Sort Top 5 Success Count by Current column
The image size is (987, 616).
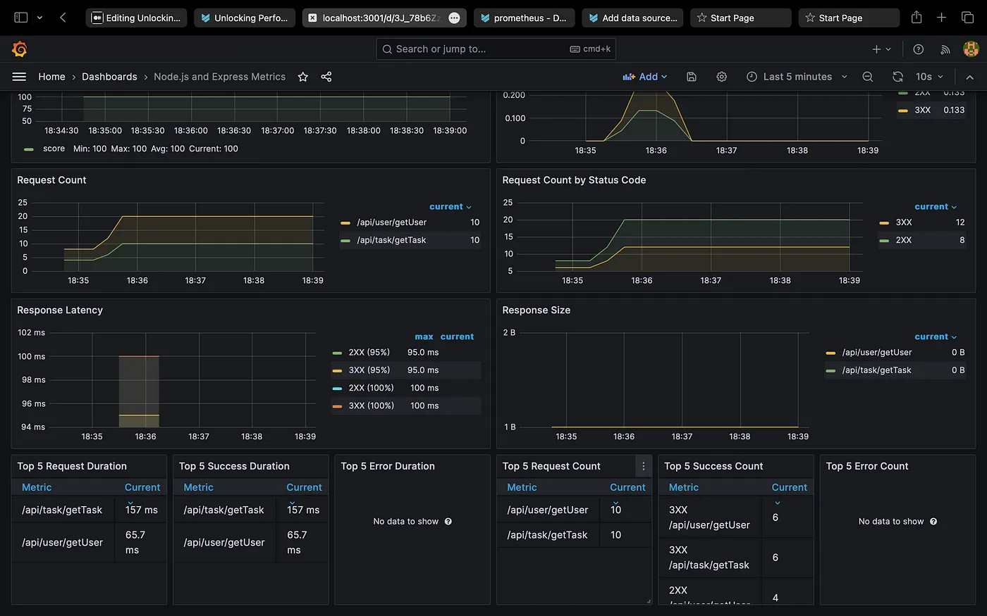pyautogui.click(x=789, y=487)
